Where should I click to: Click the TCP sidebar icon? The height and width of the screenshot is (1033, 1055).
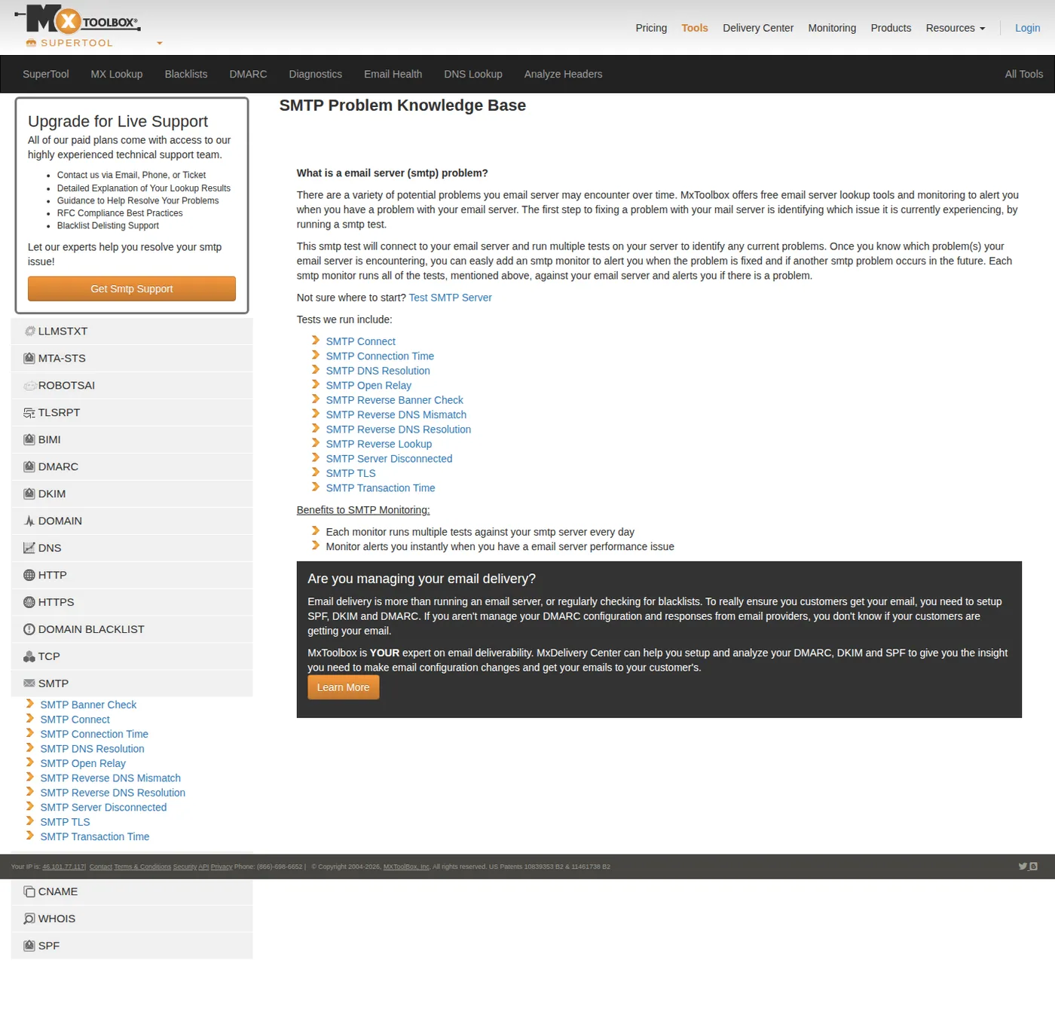coord(29,657)
